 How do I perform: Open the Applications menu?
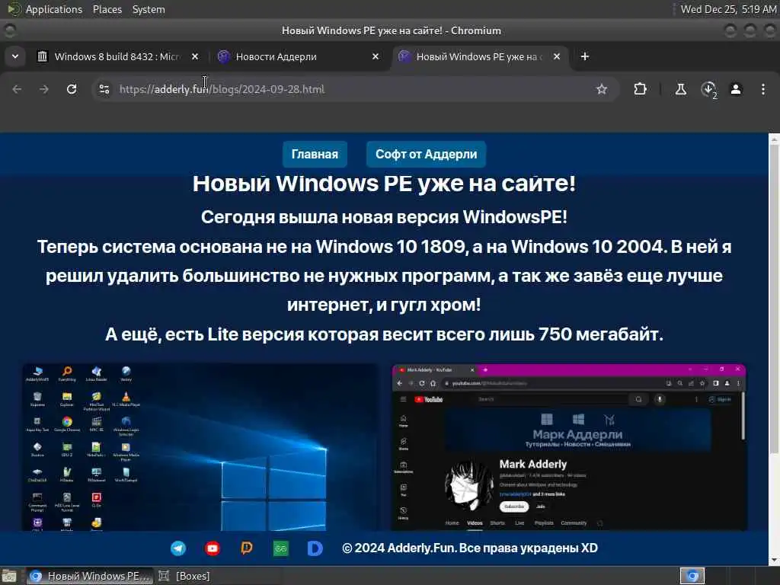pos(54,9)
